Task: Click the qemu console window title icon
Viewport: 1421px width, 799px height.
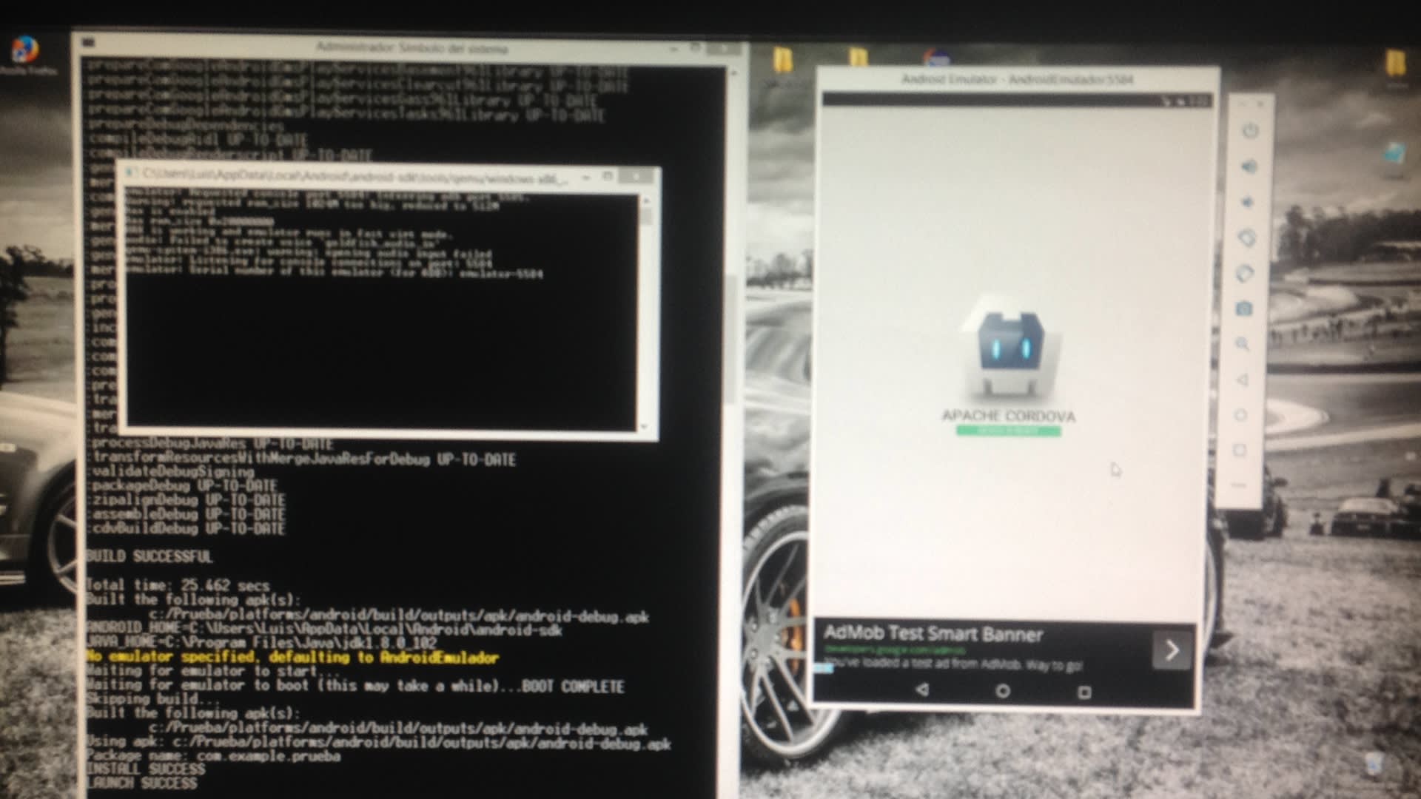Action: pos(130,173)
